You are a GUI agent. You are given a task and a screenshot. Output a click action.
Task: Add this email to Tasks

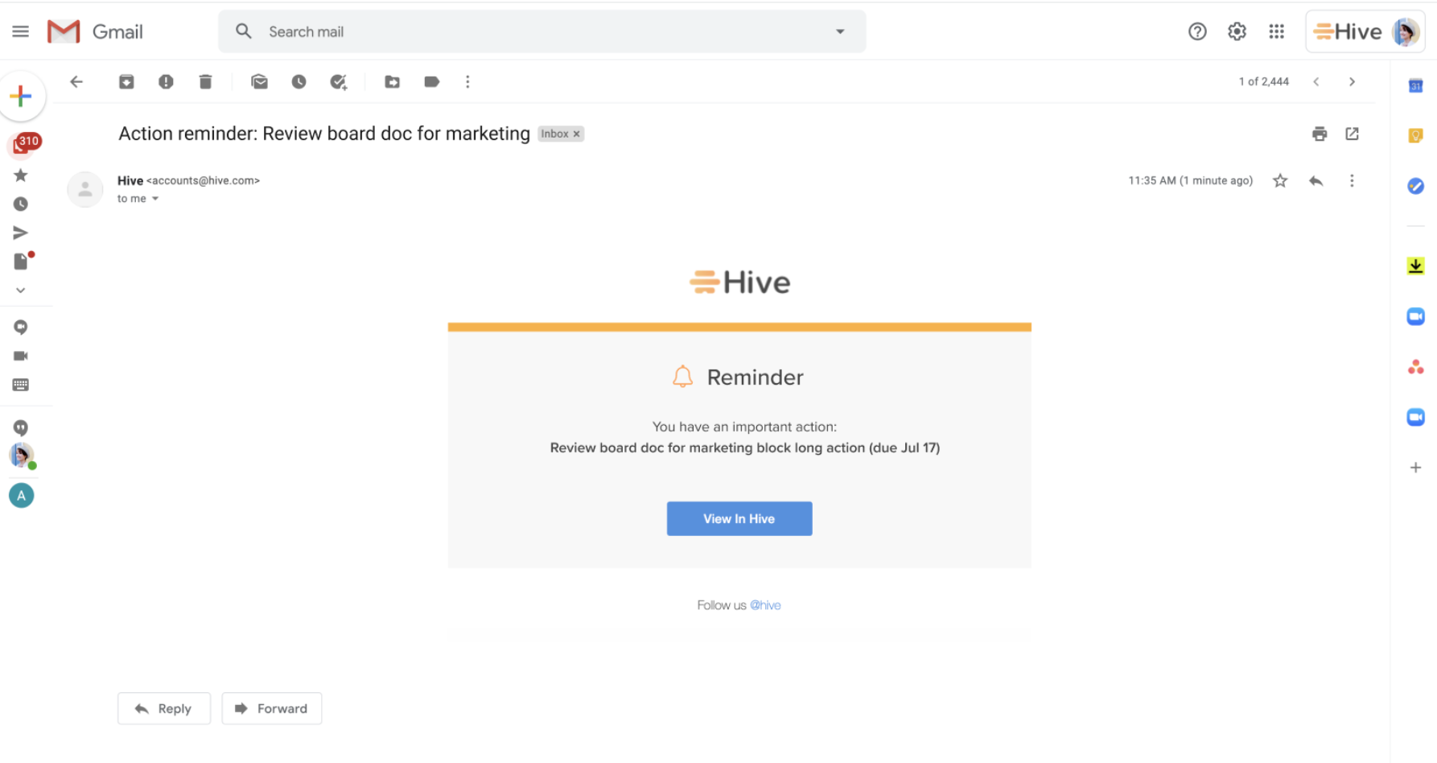339,81
